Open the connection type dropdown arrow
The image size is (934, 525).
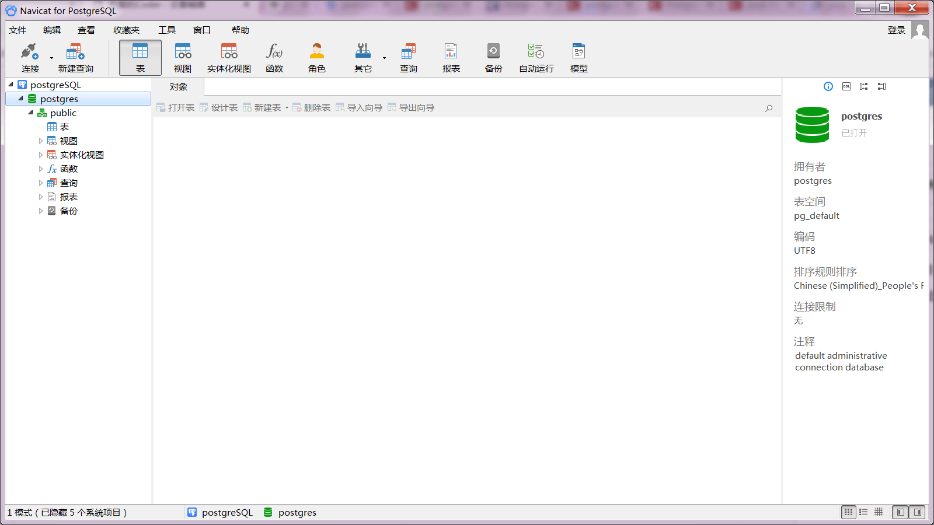51,58
